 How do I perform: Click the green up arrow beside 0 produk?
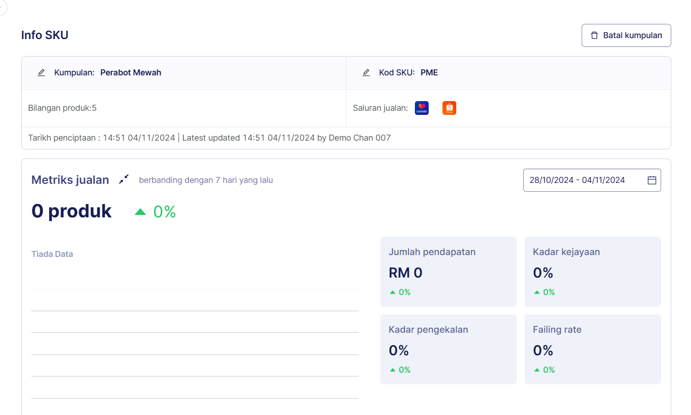(x=140, y=212)
